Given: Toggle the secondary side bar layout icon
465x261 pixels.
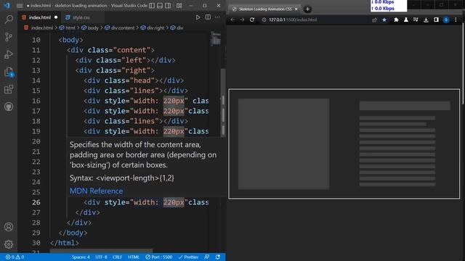Looking at the screenshot, I should coord(168,6).
